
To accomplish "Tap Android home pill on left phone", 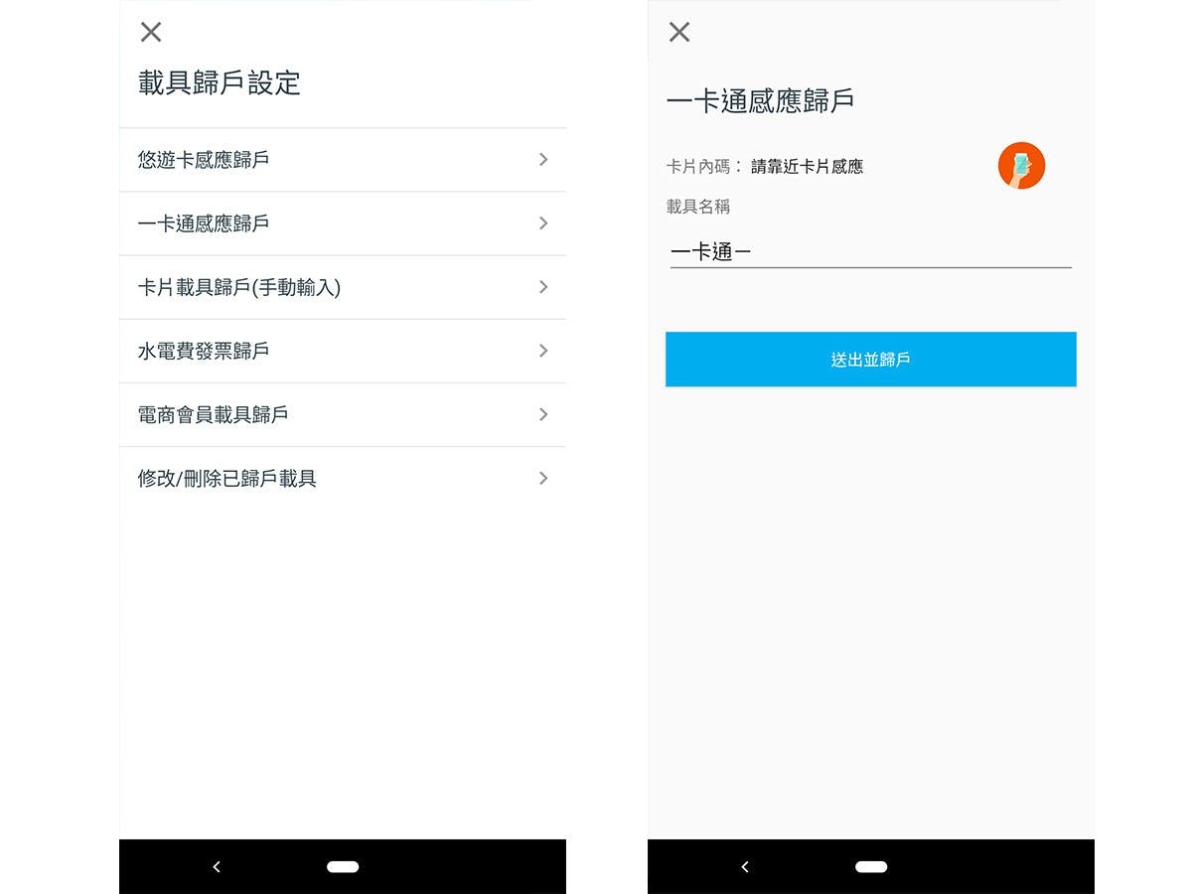I will pyautogui.click(x=343, y=867).
